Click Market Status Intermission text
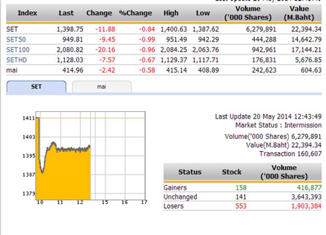Viewport: 326px width, 235px height. pos(278,125)
